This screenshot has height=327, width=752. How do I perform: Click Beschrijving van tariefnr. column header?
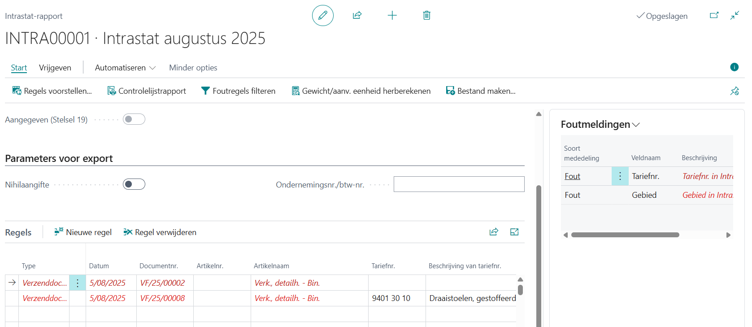(x=465, y=266)
